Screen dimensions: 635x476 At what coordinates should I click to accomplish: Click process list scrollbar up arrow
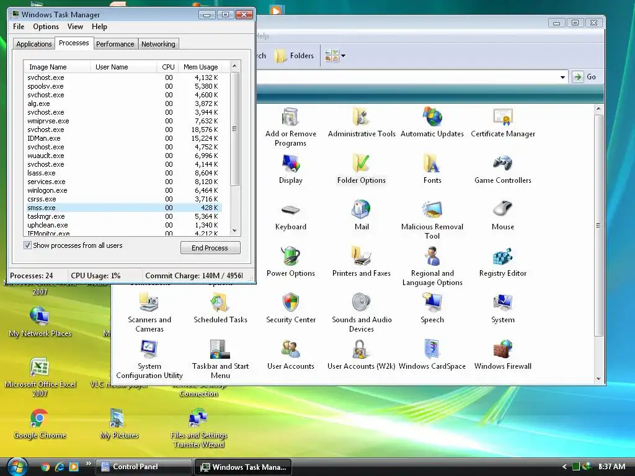(234, 66)
